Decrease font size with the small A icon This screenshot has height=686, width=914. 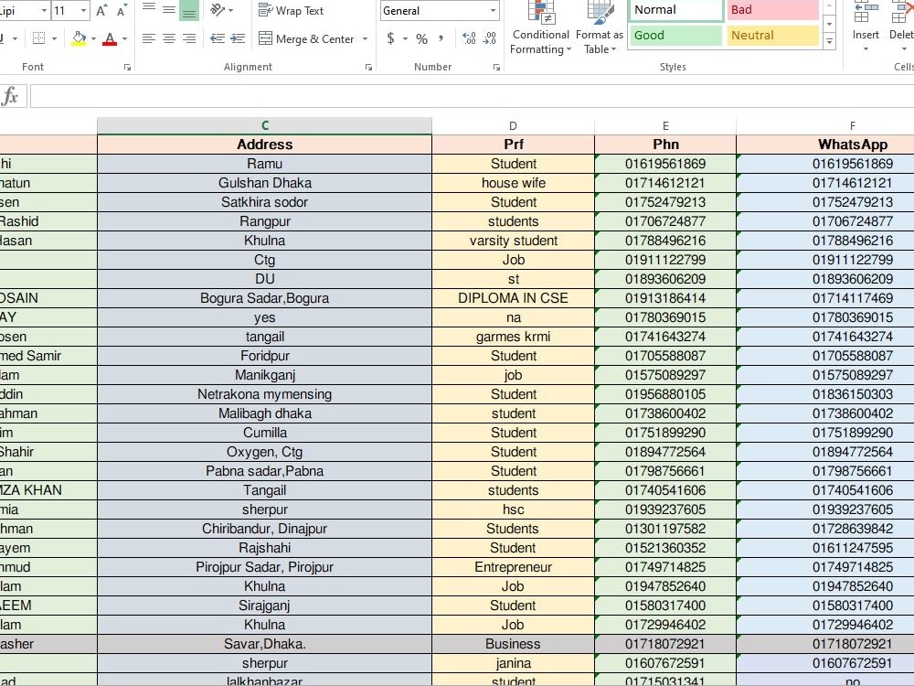click(122, 10)
